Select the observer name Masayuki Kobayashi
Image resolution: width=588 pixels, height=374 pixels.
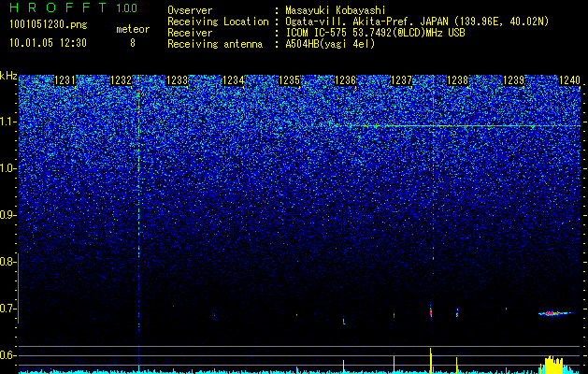(336, 10)
